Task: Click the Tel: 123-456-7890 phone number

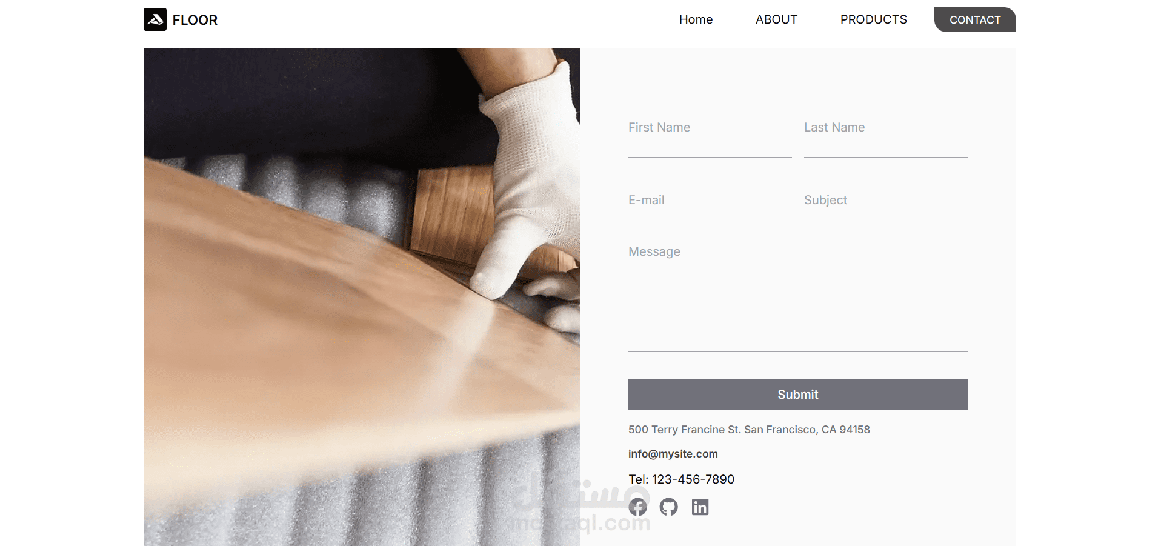Action: 681,479
